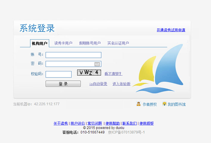This screenshot has height=143, width=211.
Task: Focus the 密码 password input field
Action: click(x=70, y=64)
